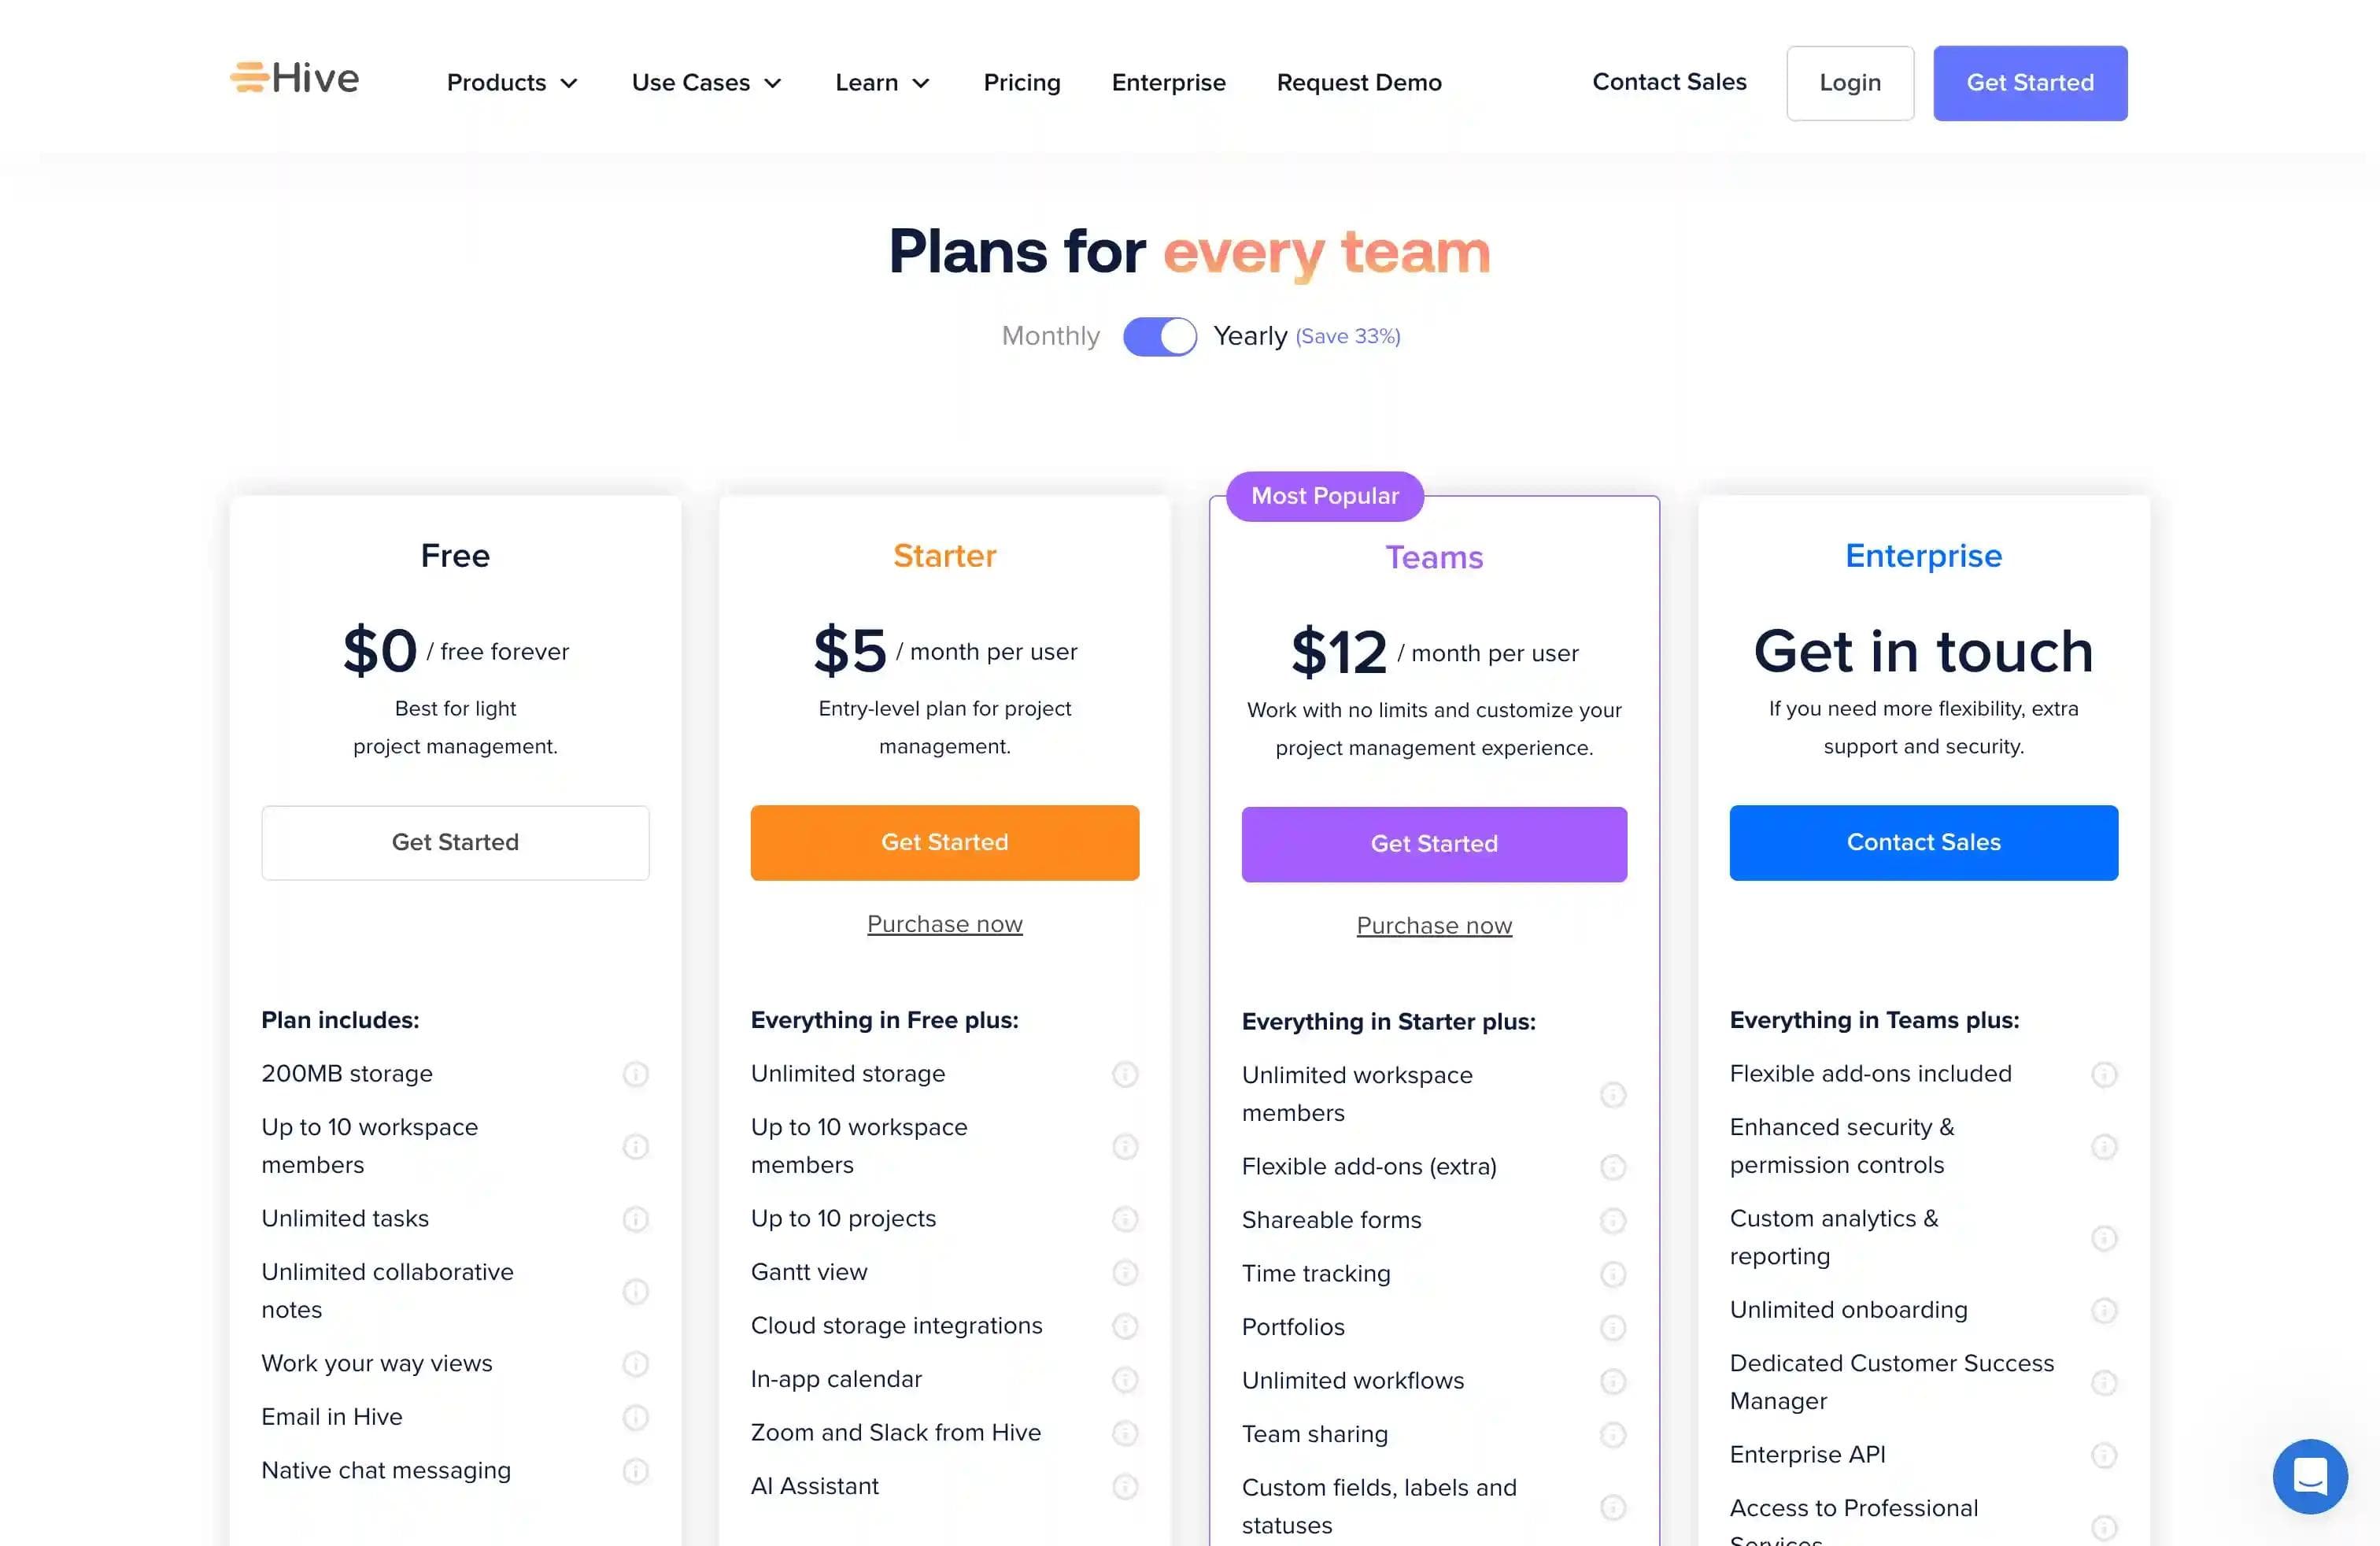Click info icon next to Flexible add-ons included
2380x1546 pixels.
pyautogui.click(x=2105, y=1074)
